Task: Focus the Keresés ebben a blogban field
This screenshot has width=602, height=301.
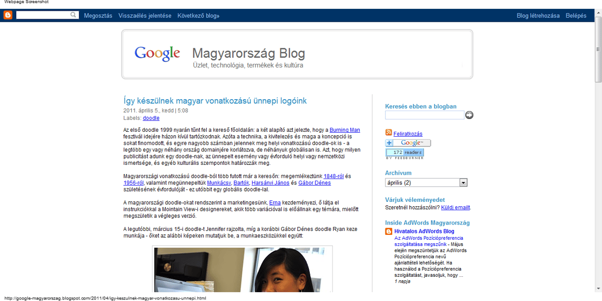Action: (x=425, y=115)
